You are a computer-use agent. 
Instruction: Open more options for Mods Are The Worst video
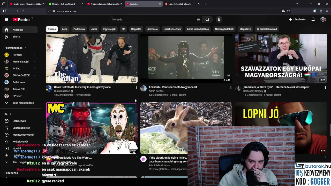[x=136, y=158]
